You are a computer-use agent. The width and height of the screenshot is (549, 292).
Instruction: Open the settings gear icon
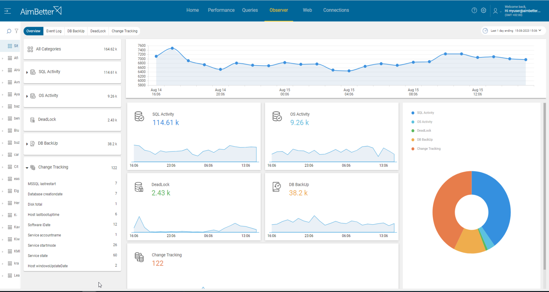(483, 10)
